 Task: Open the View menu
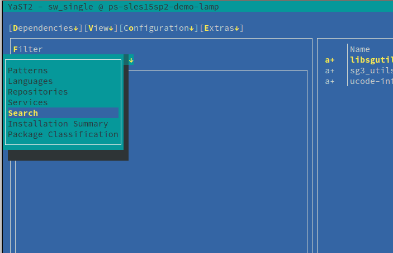(x=101, y=28)
